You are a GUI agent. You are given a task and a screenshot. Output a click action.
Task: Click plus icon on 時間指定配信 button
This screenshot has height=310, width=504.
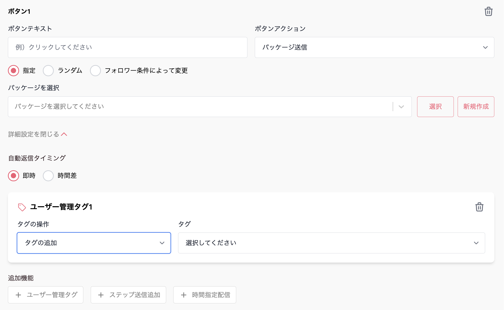coord(184,295)
